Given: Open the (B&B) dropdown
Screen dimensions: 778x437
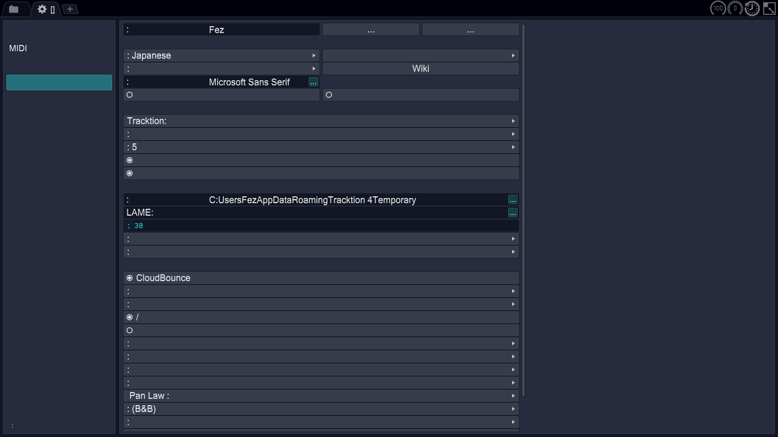Looking at the screenshot, I should click(321, 409).
